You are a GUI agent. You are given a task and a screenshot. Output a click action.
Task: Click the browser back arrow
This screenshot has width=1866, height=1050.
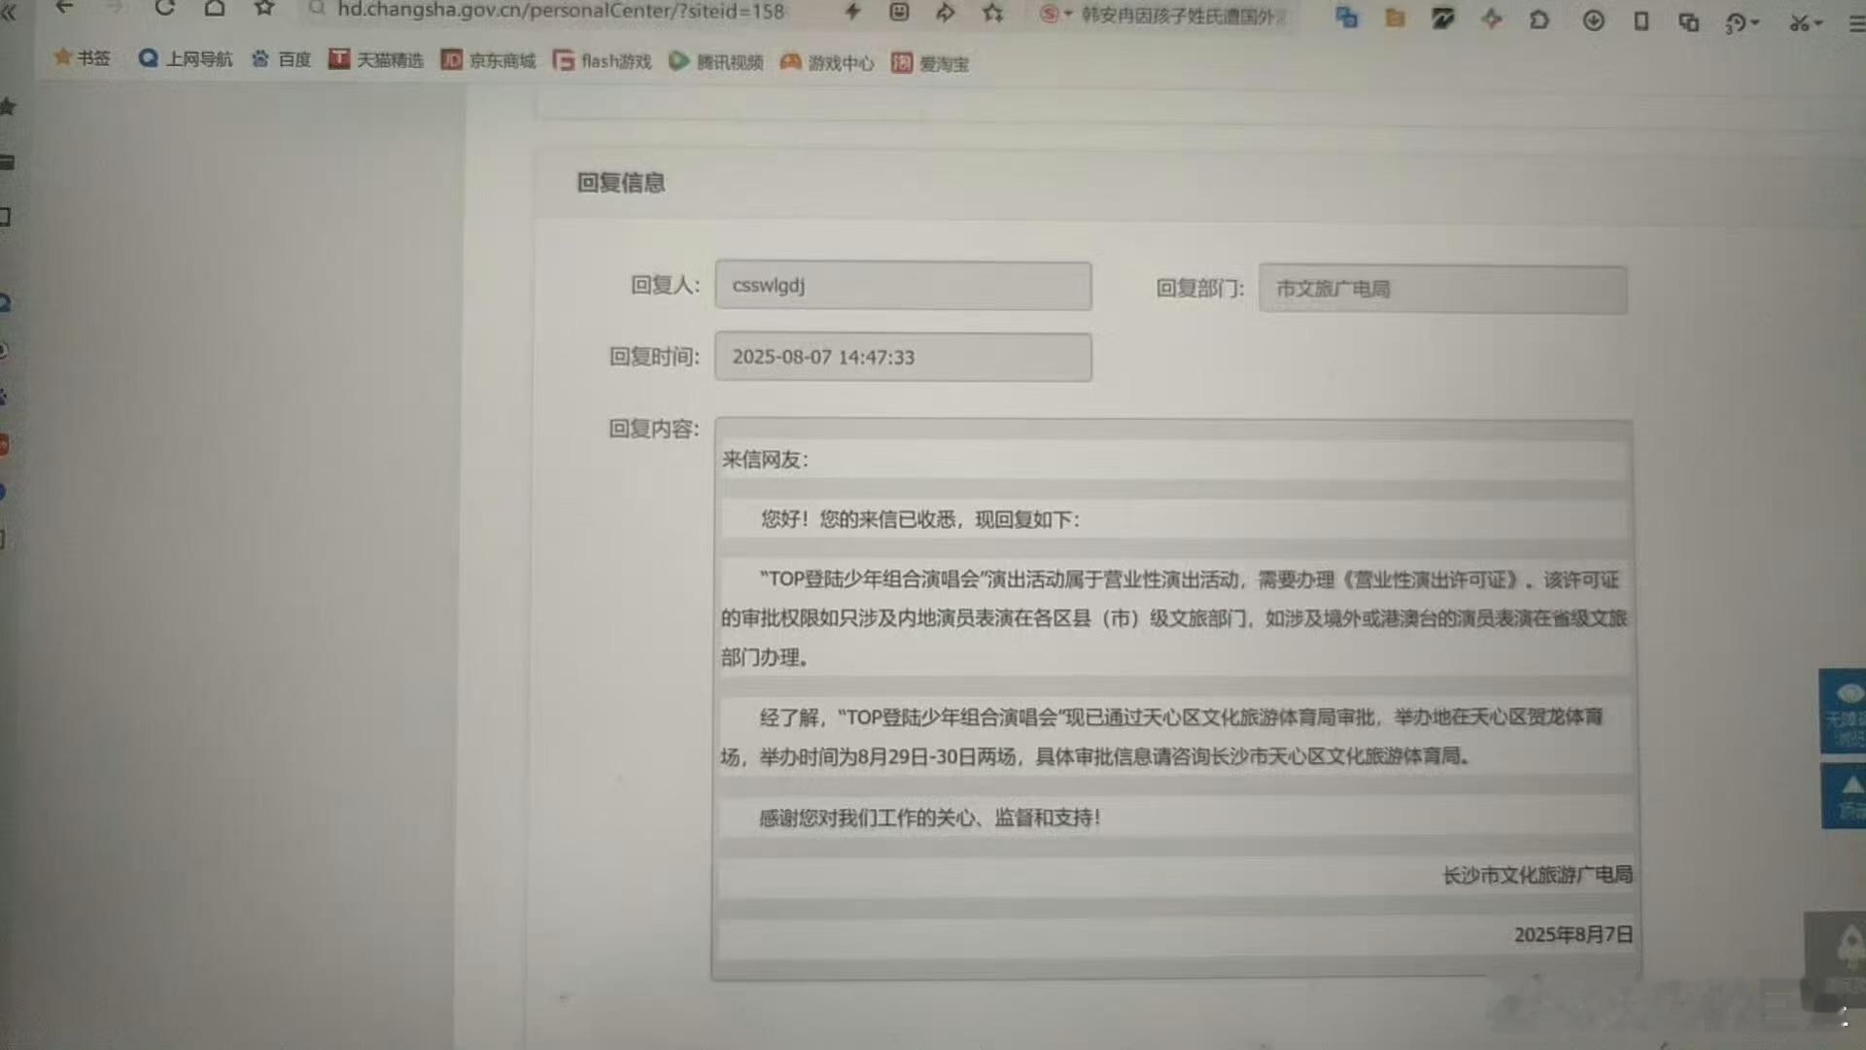point(64,7)
